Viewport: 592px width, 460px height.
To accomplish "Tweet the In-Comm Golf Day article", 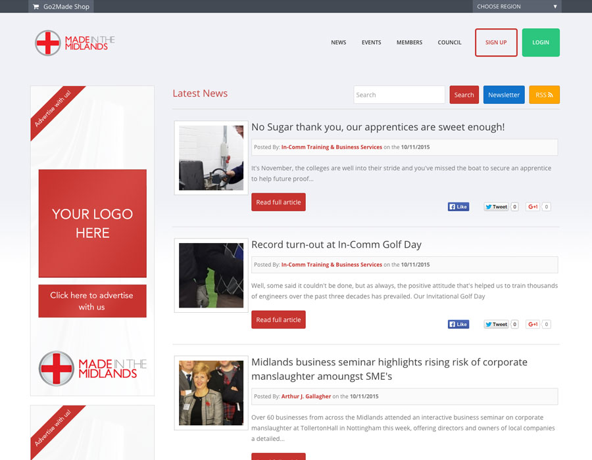I will point(496,324).
